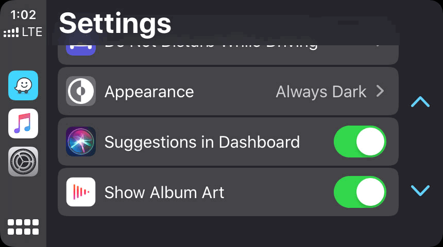Expand Appearance options via its chevron
The image size is (443, 247).
(x=380, y=92)
